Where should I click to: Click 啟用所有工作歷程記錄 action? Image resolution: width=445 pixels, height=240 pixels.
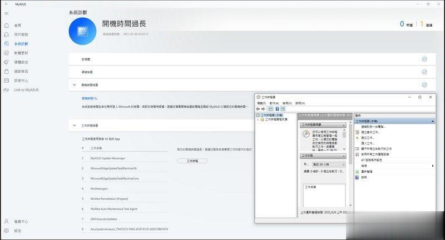point(375,154)
